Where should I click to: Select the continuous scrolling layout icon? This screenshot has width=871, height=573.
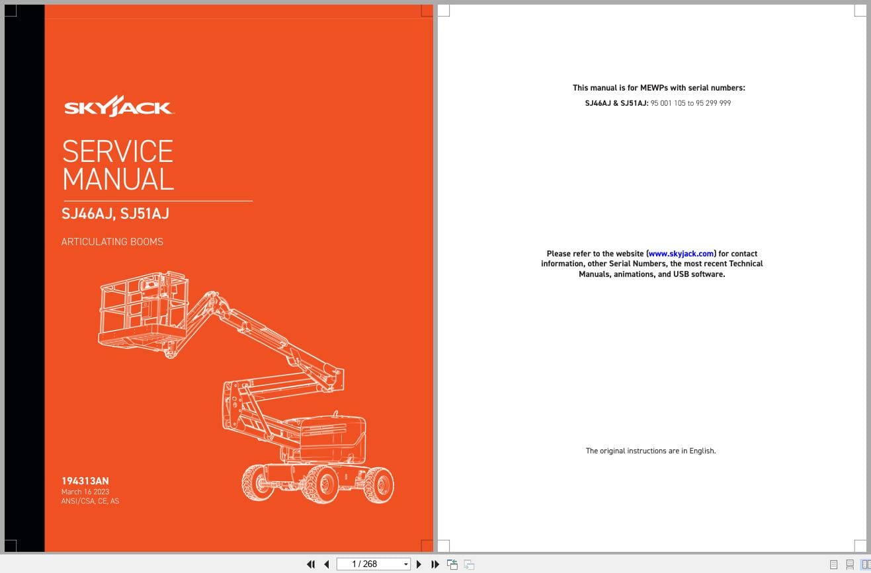pyautogui.click(x=849, y=564)
